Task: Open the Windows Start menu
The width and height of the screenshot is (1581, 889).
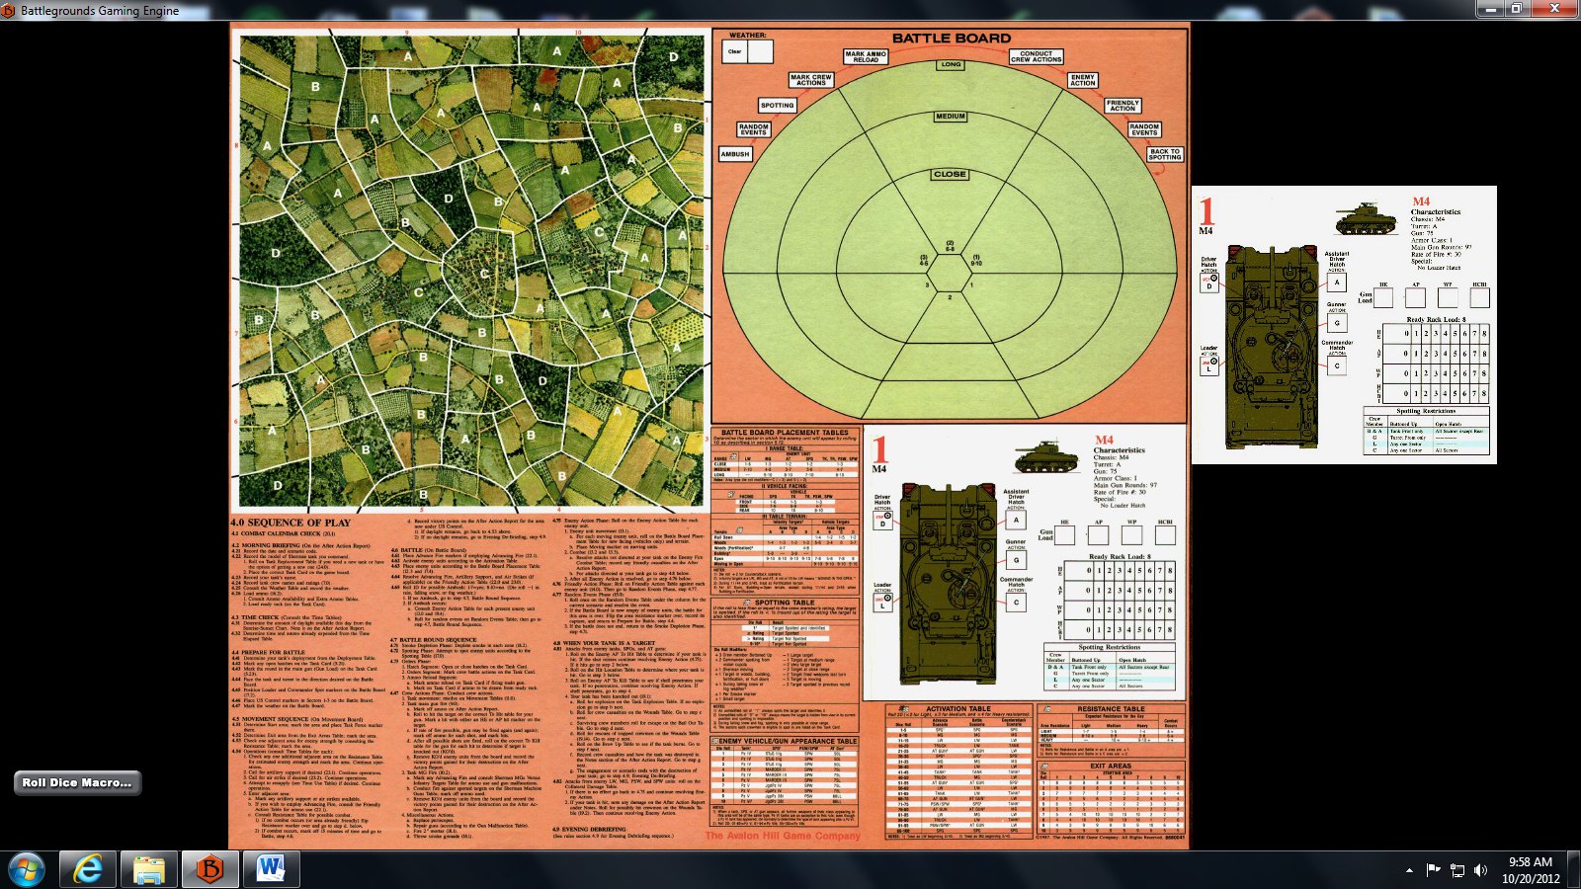Action: click(x=26, y=869)
